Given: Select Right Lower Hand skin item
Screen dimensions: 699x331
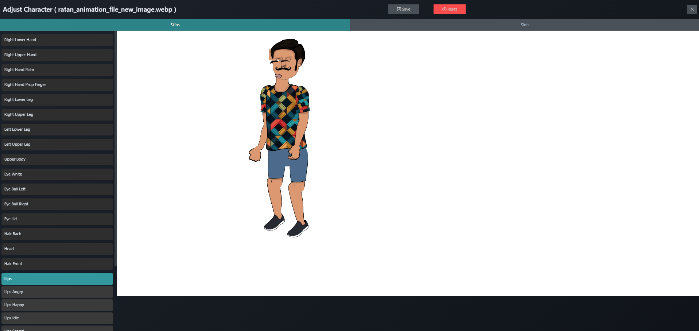Looking at the screenshot, I should [57, 40].
